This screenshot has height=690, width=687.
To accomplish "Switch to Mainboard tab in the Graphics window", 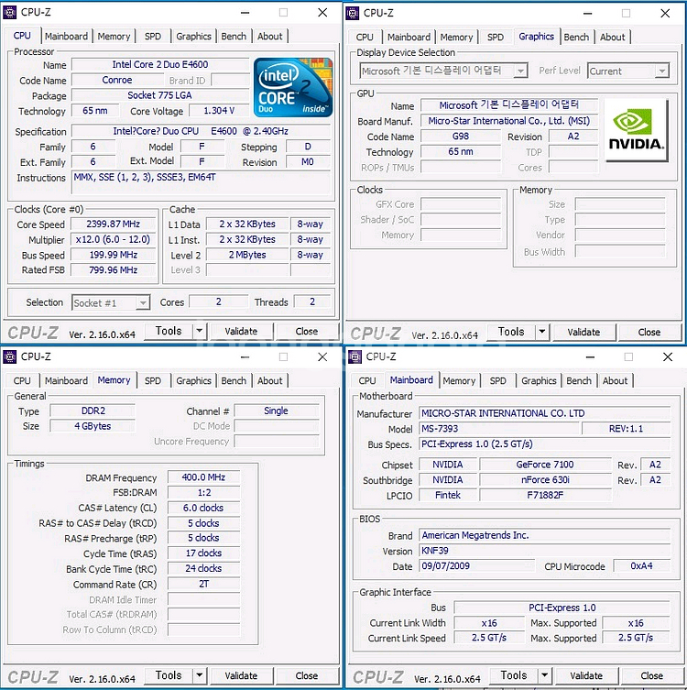I will (409, 37).
